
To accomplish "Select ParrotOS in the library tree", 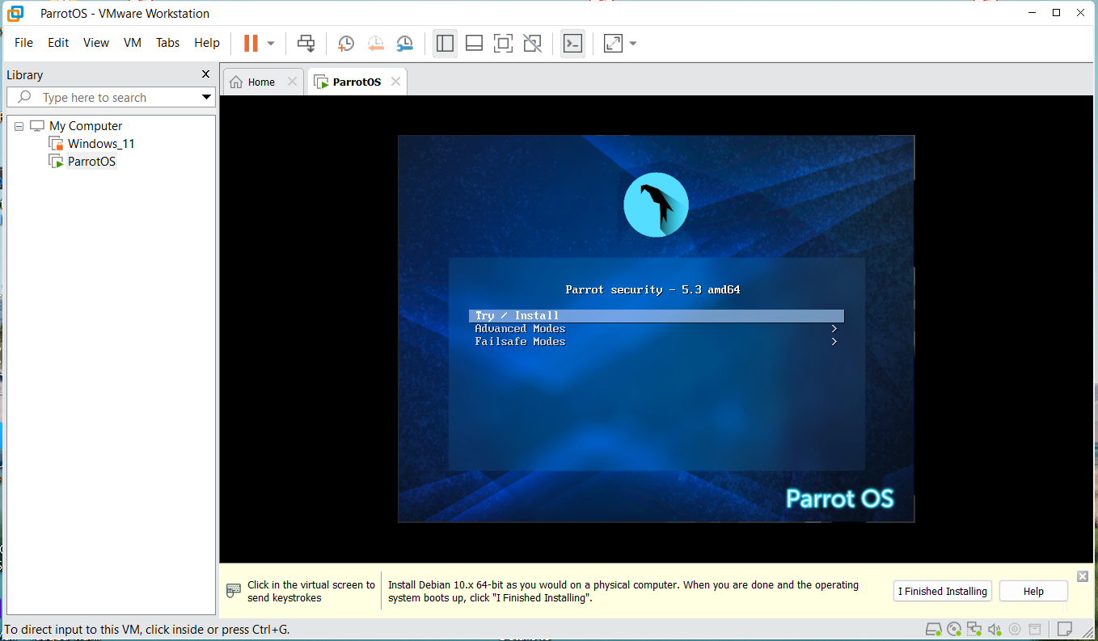I will pos(91,162).
